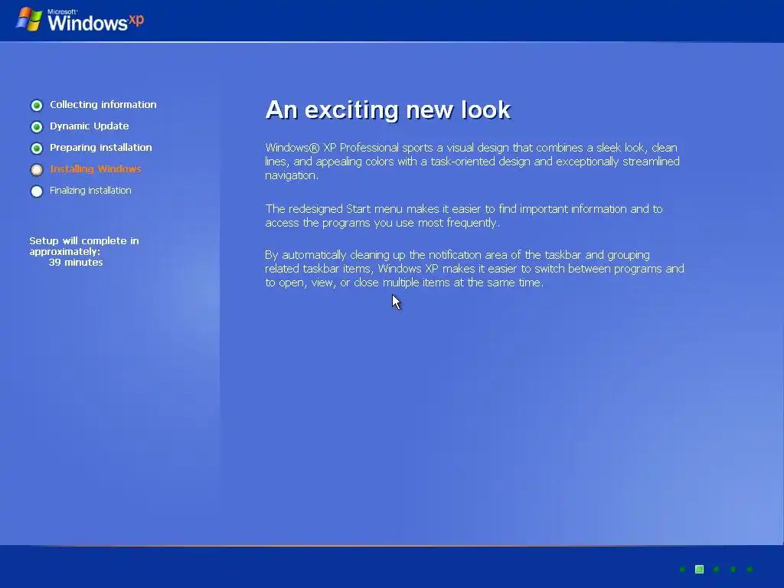Click the Windows XP flag logo

coord(29,19)
